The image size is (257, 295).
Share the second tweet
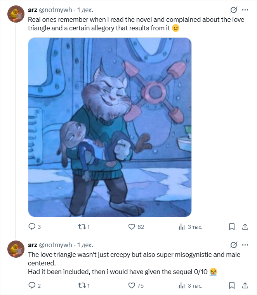245,285
